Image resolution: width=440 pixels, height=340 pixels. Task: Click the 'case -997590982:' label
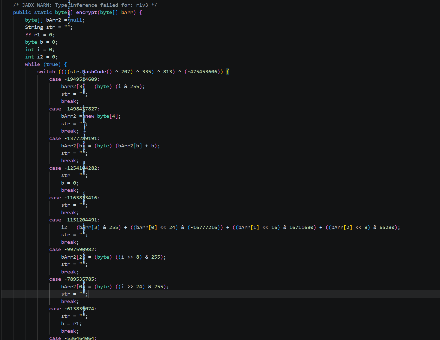point(73,250)
